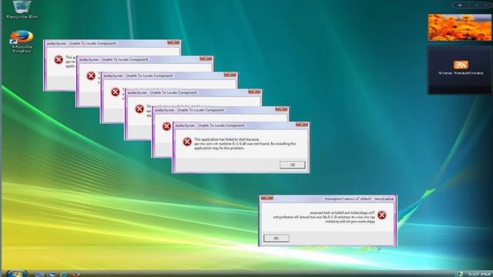Close the mirrored audacity.exe dialog
The width and height of the screenshot is (493, 277).
click(267, 199)
